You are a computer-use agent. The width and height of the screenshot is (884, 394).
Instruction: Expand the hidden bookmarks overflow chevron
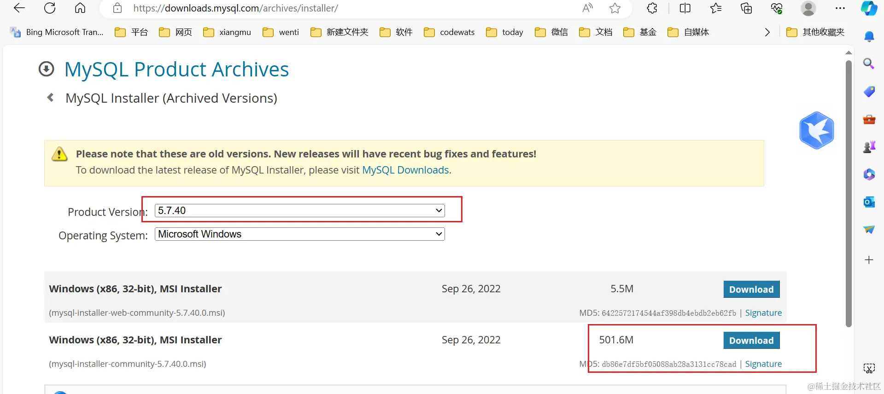tap(767, 32)
